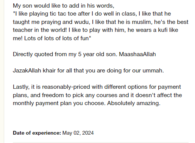Click the horizontal divider below the date
Image resolution: width=195 pixels, height=143 pixels.
tap(101, 142)
